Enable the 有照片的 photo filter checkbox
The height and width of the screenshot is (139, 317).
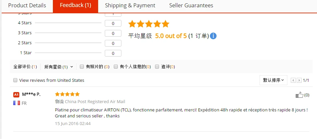coord(82,67)
